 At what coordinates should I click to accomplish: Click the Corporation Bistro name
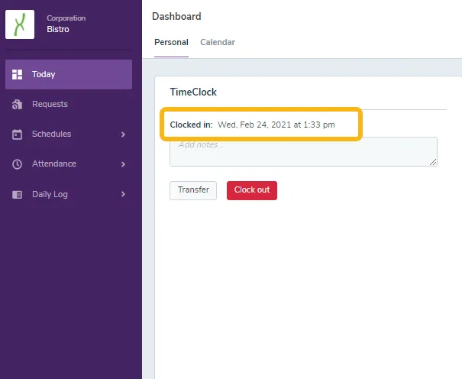(66, 24)
